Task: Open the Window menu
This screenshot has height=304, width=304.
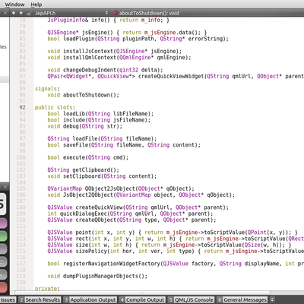Action: pyautogui.click(x=14, y=5)
